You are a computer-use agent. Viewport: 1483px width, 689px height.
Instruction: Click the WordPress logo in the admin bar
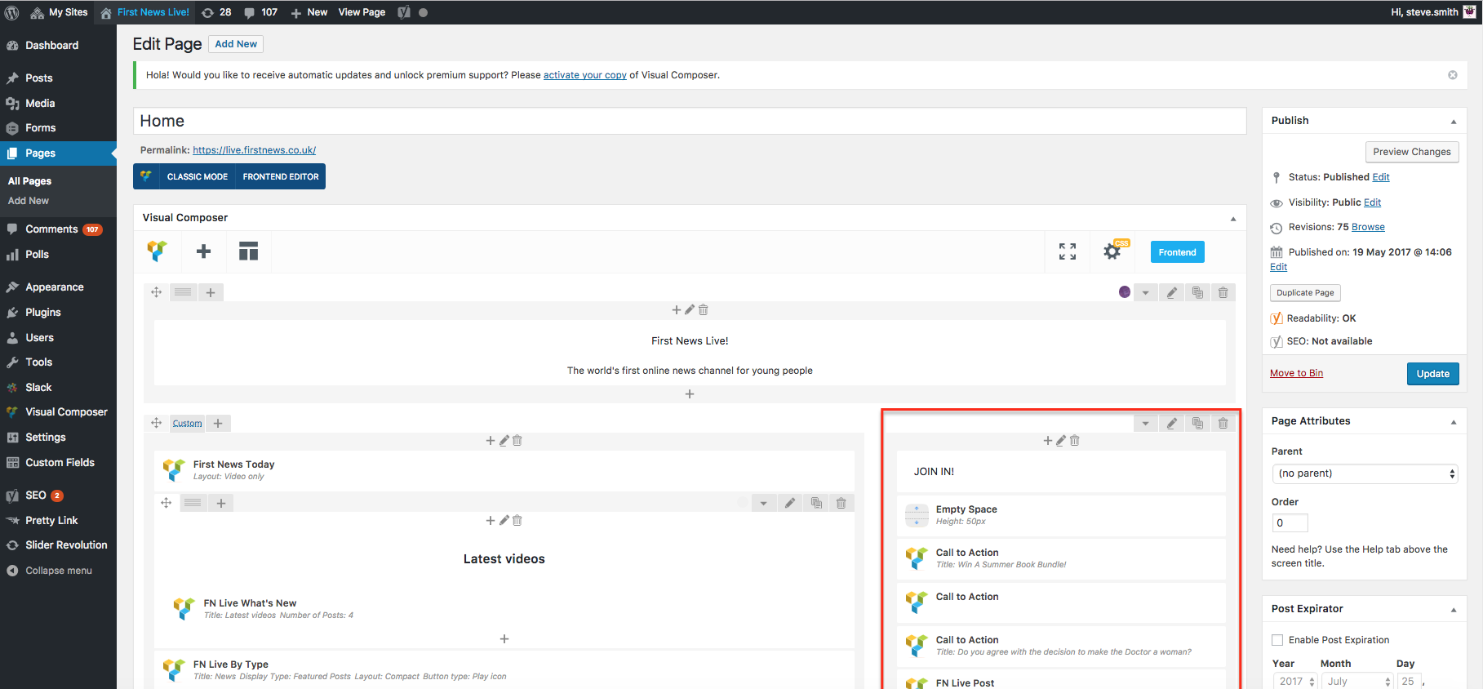(12, 12)
